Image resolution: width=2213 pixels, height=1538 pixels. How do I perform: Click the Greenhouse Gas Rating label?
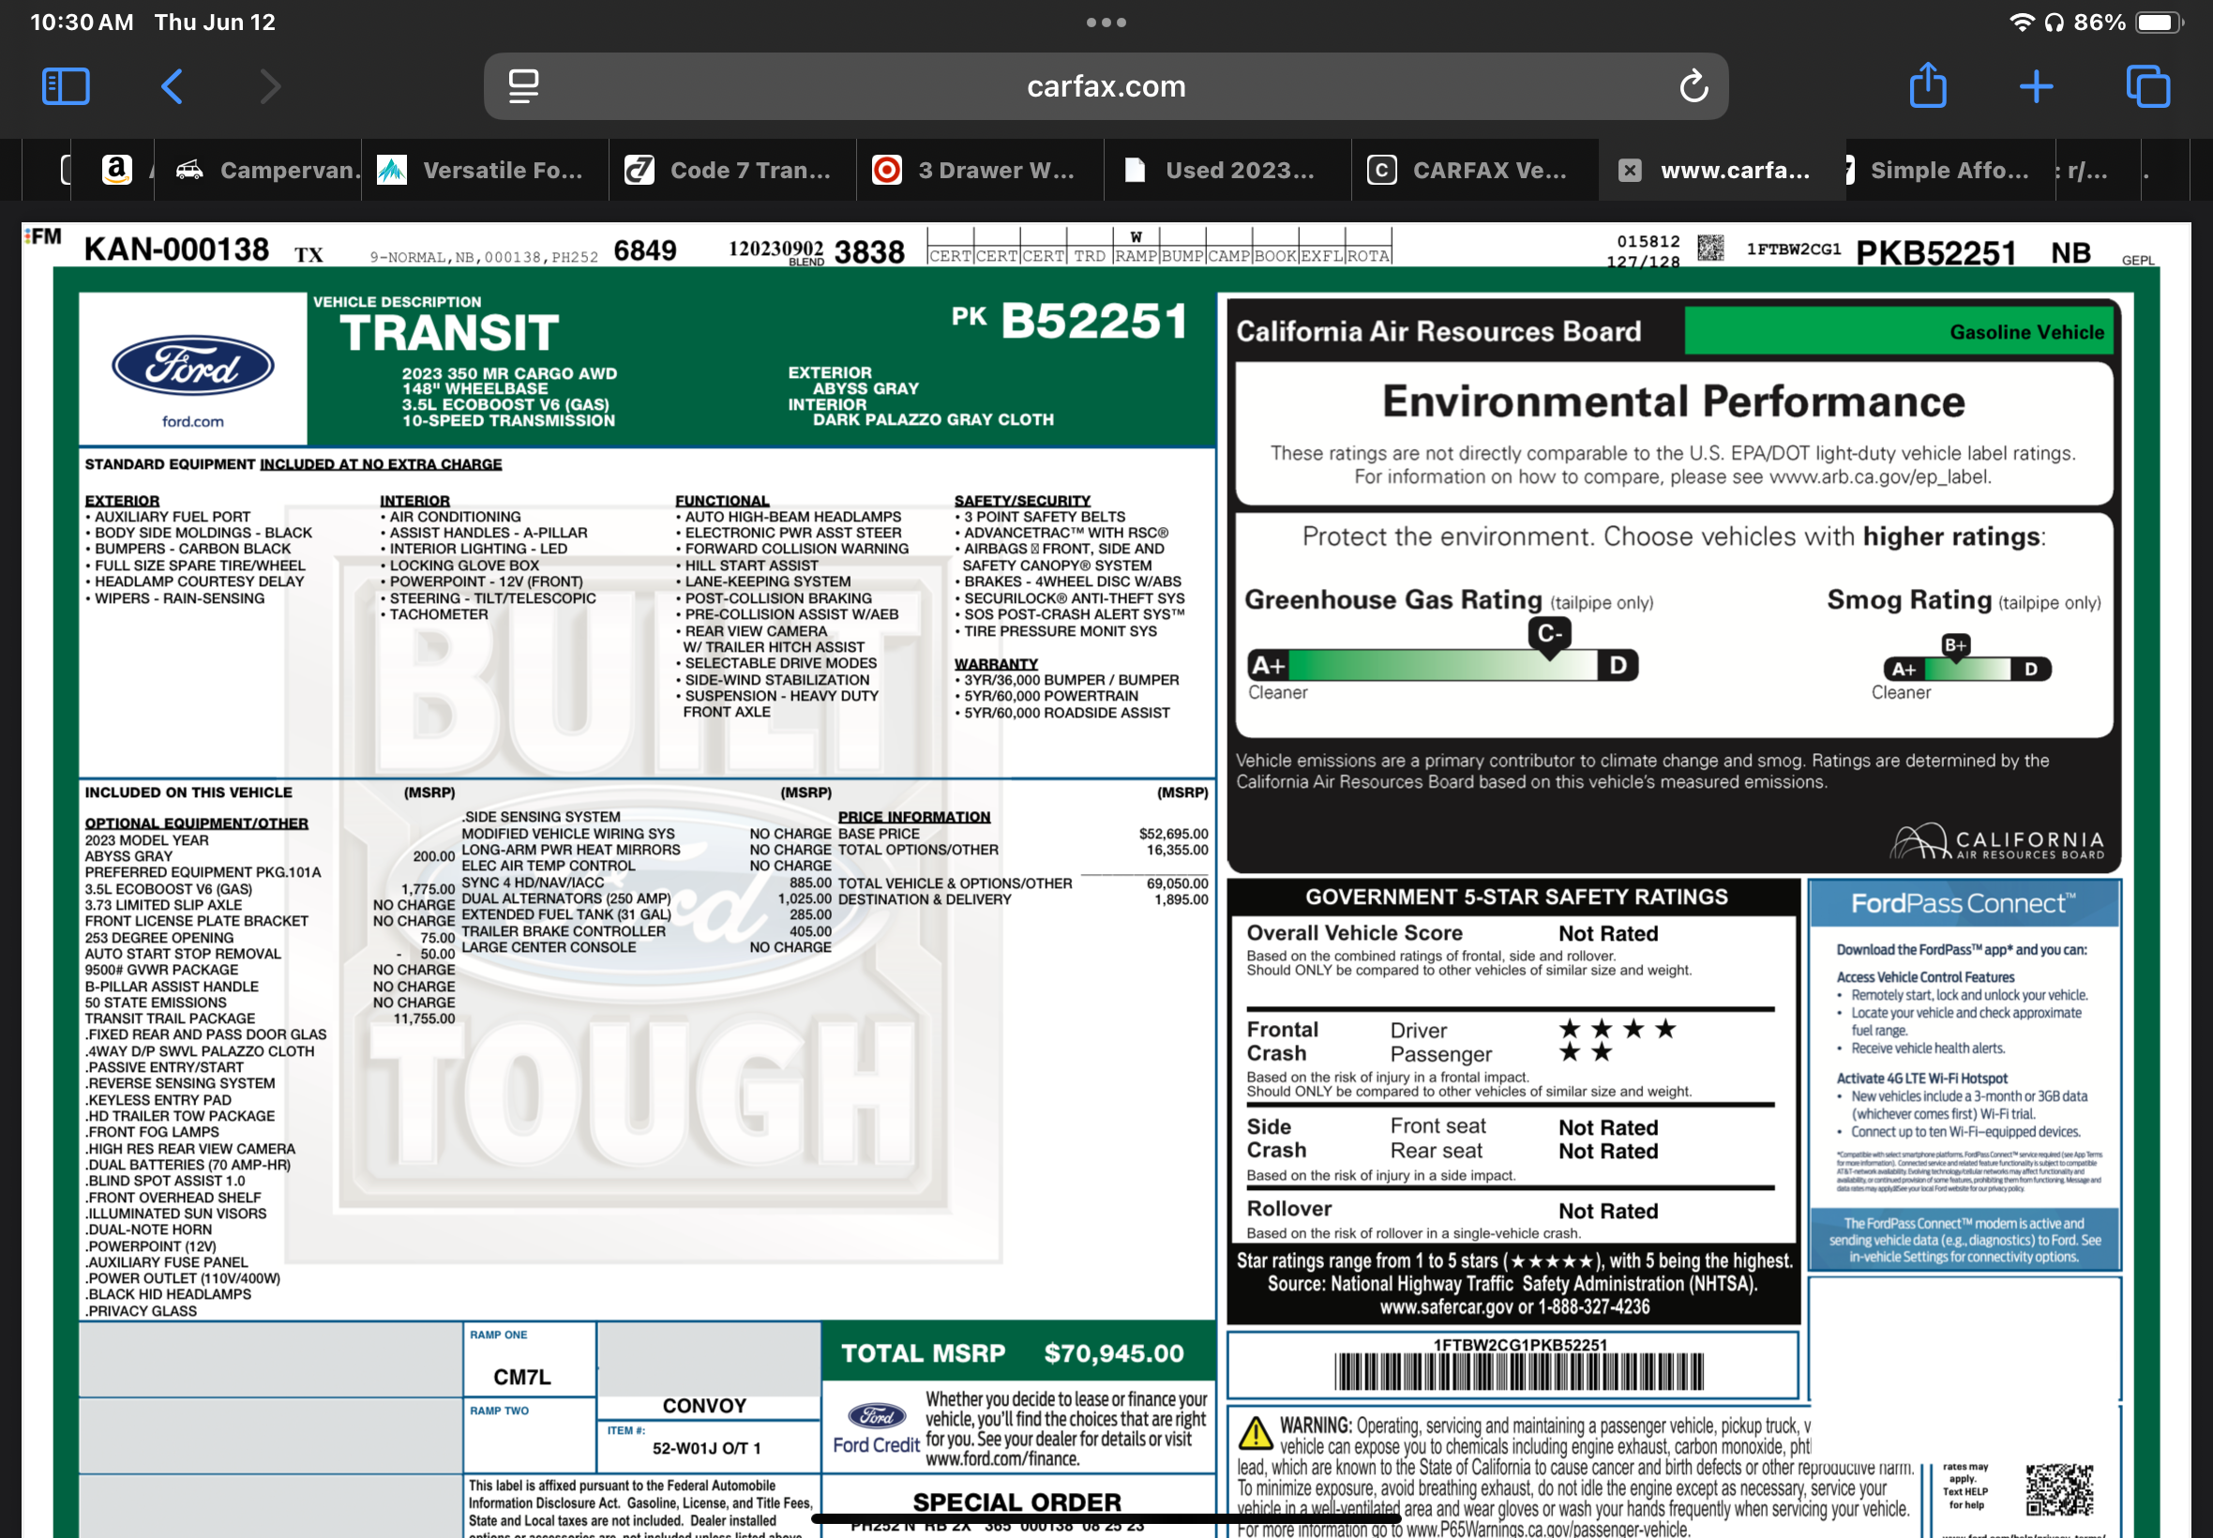click(1393, 599)
